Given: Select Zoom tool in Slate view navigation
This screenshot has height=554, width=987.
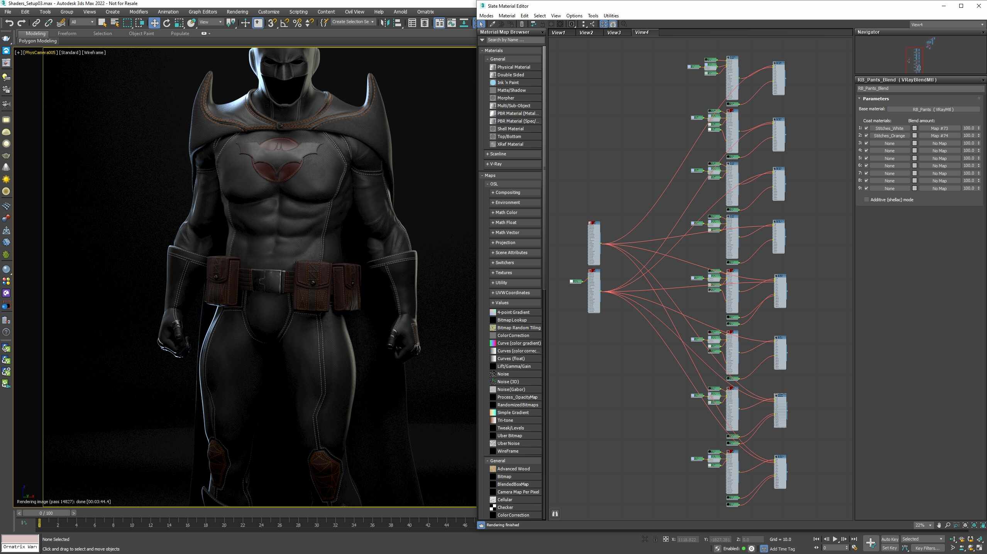Looking at the screenshot, I should (x=947, y=525).
